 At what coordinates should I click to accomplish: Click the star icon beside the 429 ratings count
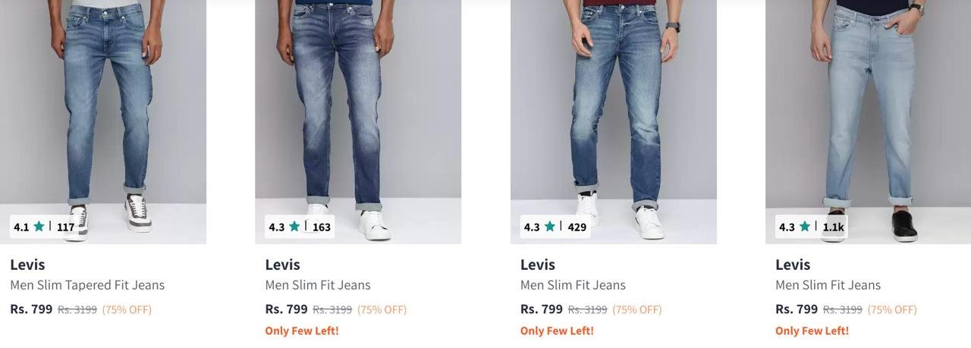pos(549,226)
